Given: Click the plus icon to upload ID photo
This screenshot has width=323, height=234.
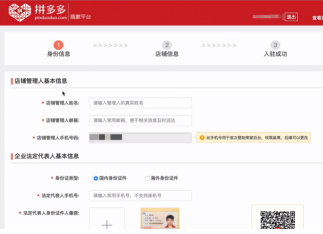Looking at the screenshot, I should click(107, 224).
